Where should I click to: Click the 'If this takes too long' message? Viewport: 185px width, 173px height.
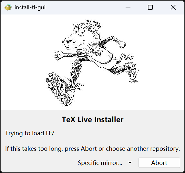92,149
